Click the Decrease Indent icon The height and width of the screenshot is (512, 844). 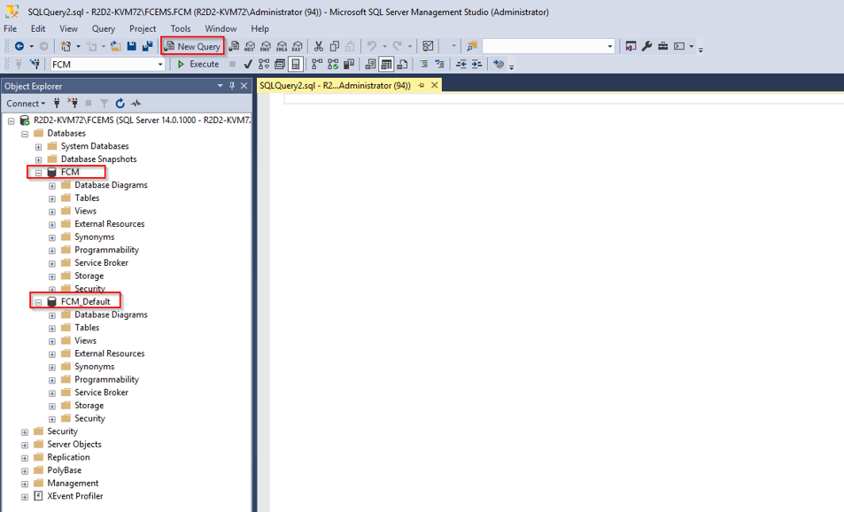(x=461, y=64)
